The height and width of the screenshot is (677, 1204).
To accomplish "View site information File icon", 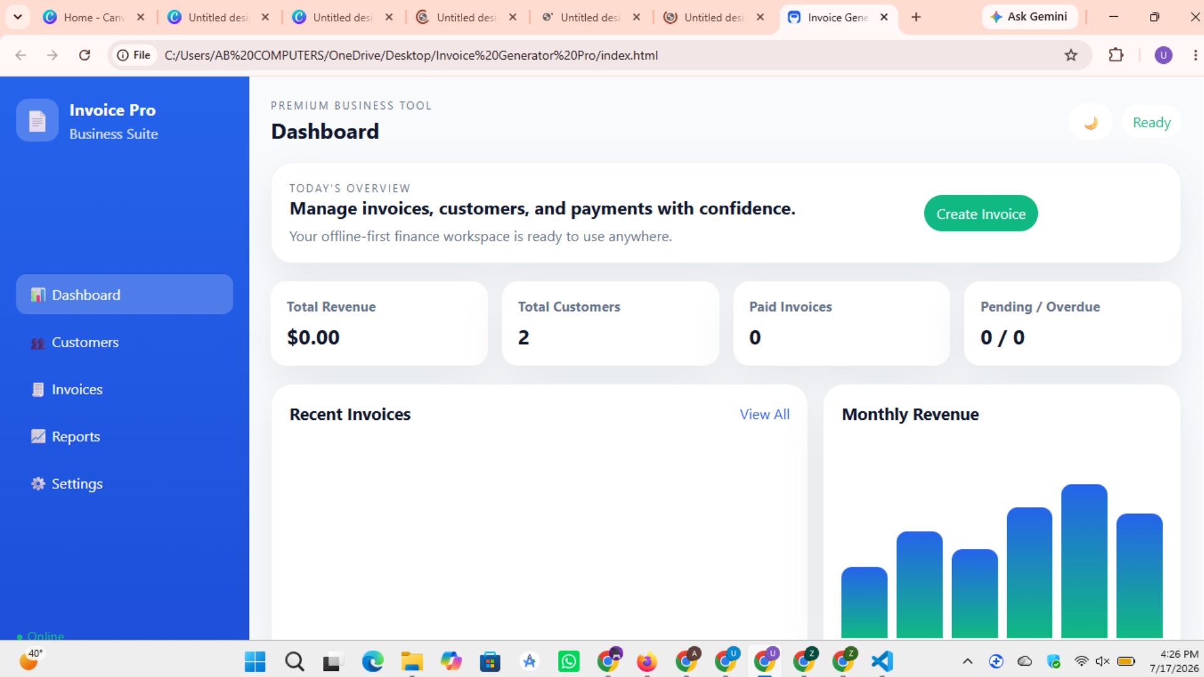I will pos(134,55).
